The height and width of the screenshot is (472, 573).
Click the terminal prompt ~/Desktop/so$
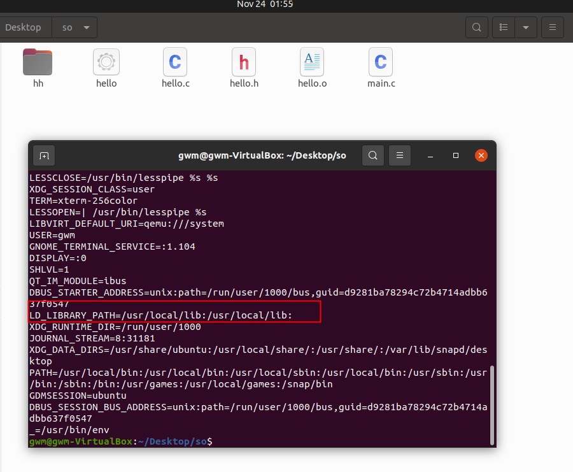[120, 441]
